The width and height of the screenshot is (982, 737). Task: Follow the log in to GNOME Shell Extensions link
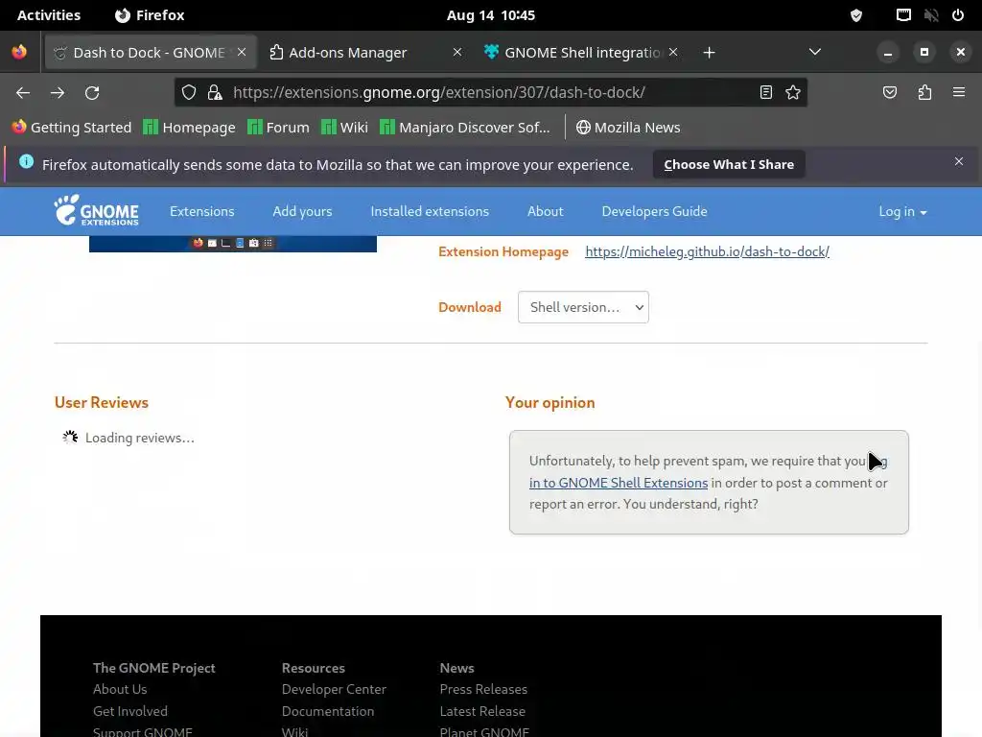[619, 483]
